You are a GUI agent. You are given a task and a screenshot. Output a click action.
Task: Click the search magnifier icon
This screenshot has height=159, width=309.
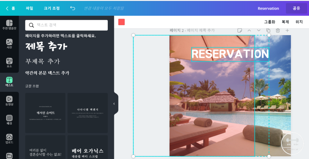point(31,25)
